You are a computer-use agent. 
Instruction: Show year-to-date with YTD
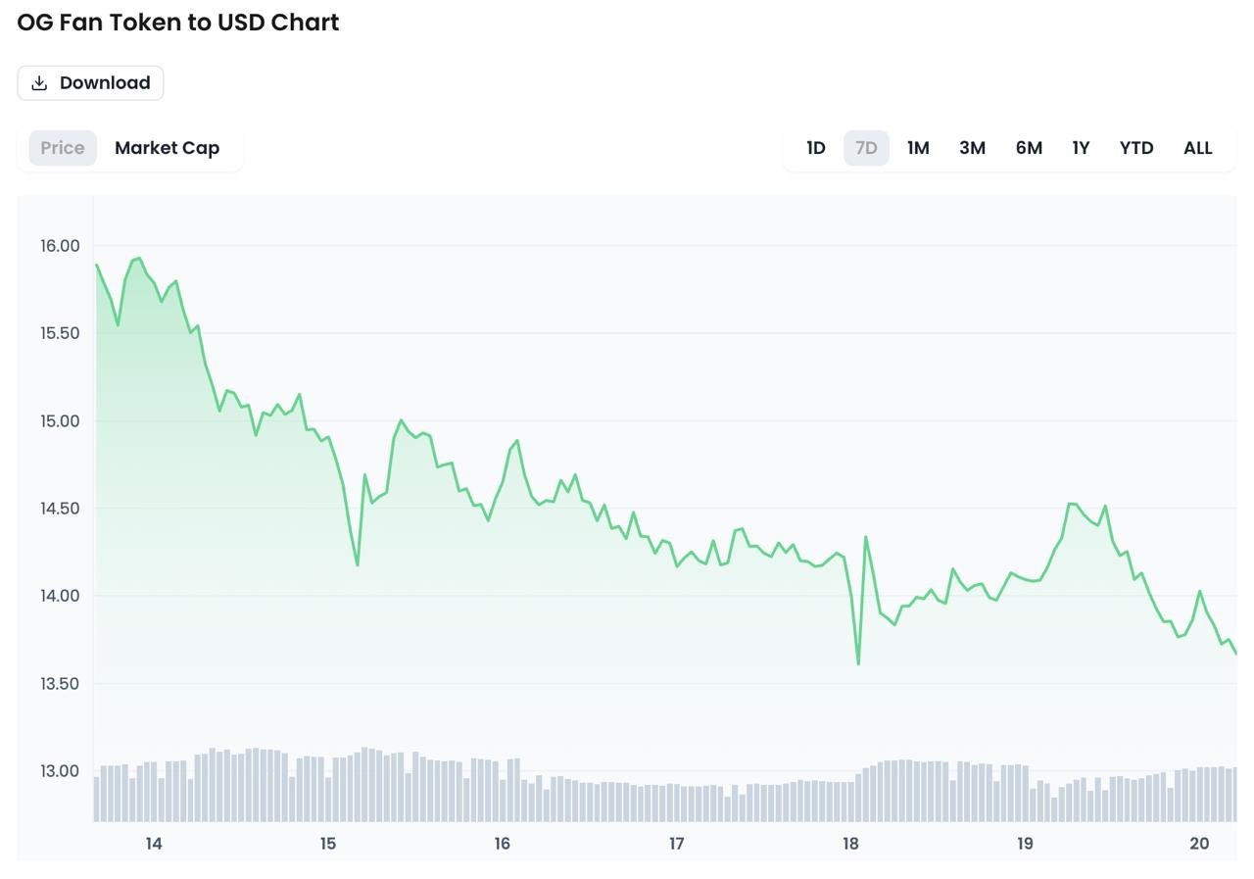tap(1136, 148)
